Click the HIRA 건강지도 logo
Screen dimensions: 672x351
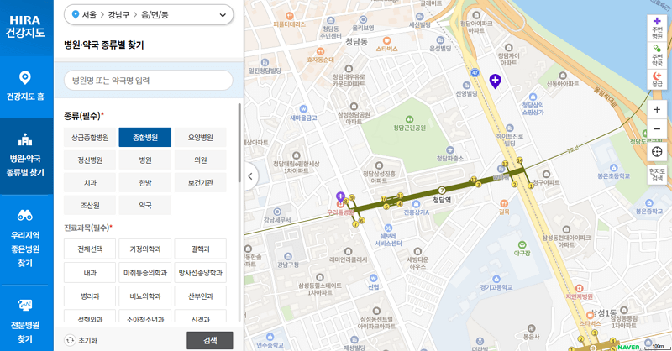pos(25,27)
